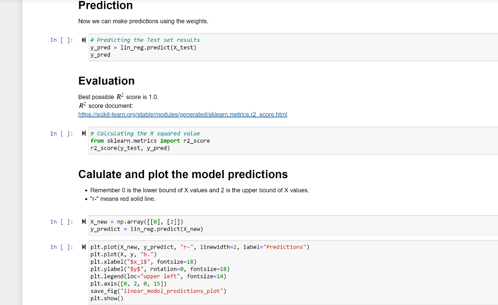Click the save_fig code line

[158, 291]
